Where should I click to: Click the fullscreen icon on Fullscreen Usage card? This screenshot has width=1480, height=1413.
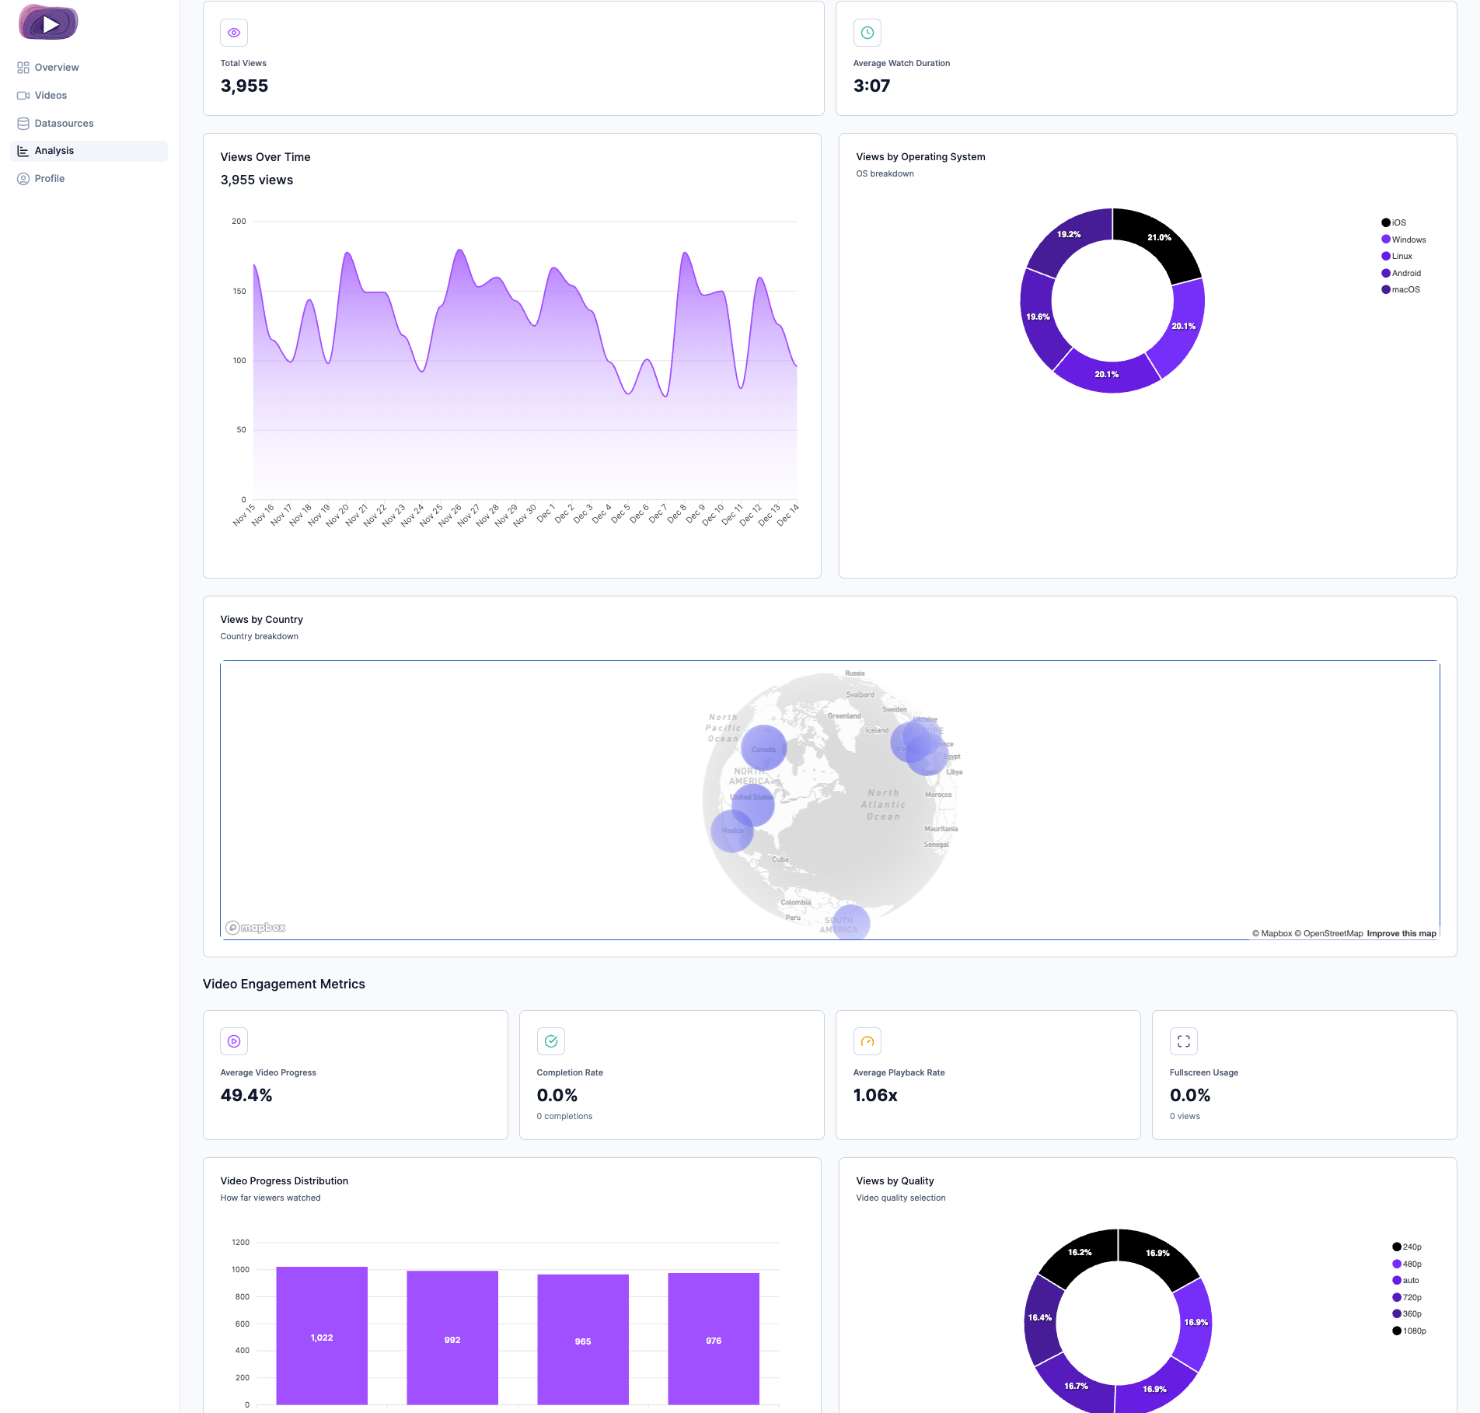[1184, 1041]
